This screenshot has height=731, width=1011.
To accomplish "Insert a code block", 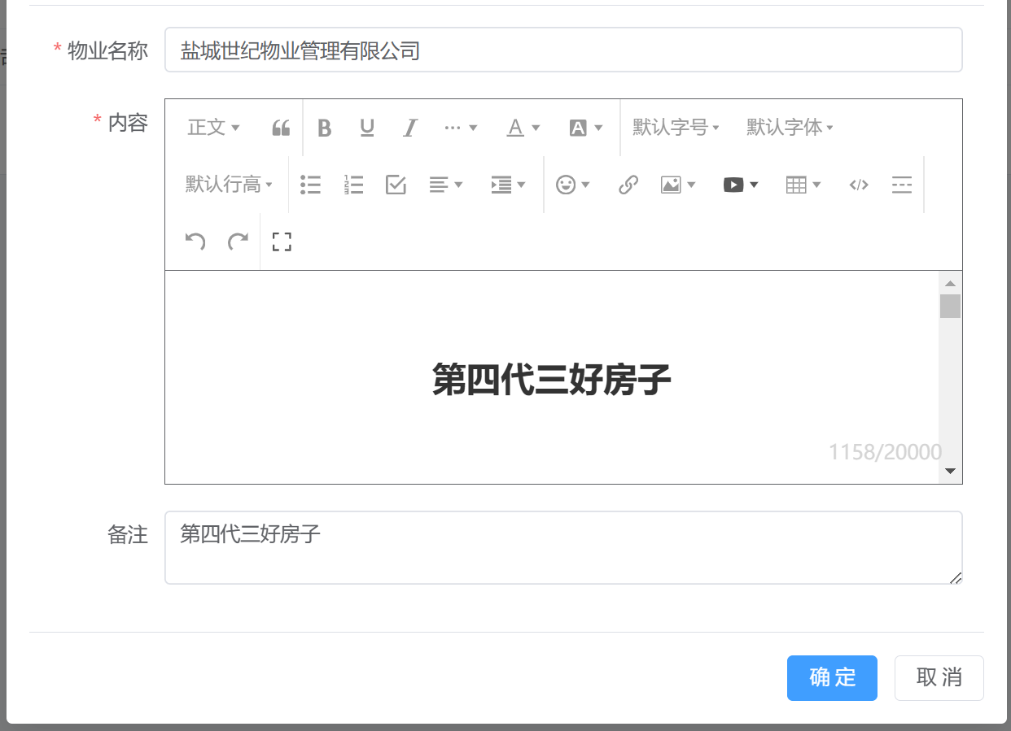I will 859,185.
